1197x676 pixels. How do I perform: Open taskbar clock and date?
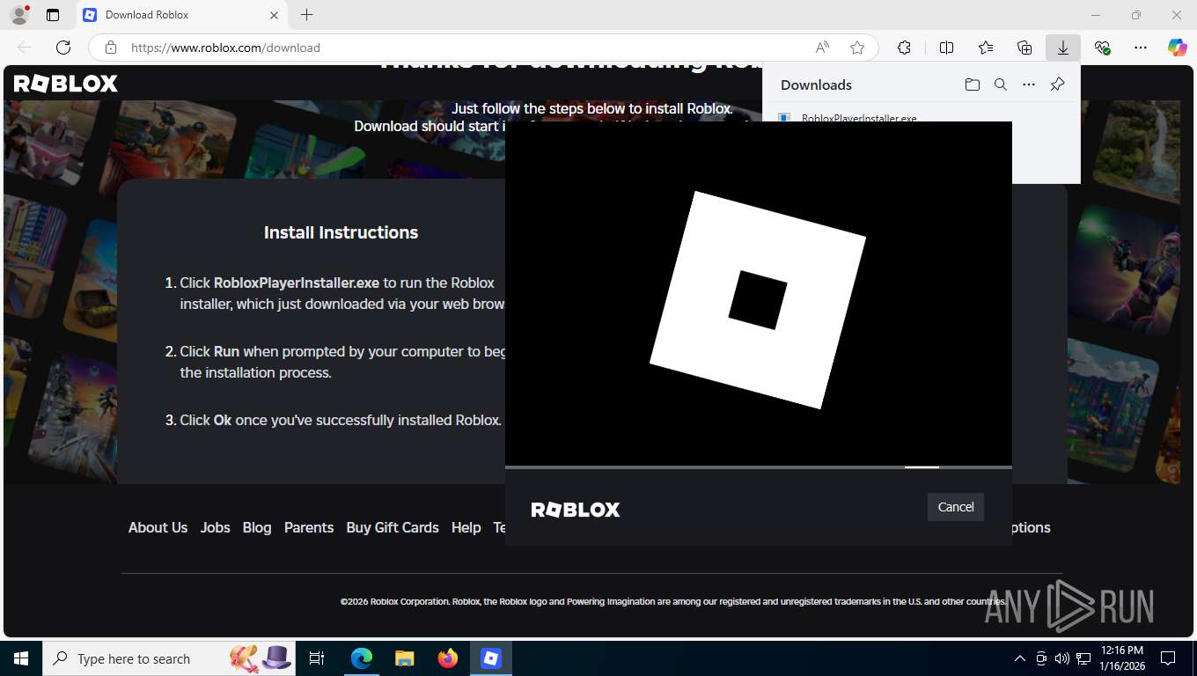pos(1122,658)
